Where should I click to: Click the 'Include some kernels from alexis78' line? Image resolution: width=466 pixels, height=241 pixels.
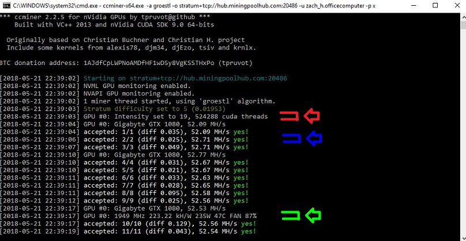pos(131,48)
